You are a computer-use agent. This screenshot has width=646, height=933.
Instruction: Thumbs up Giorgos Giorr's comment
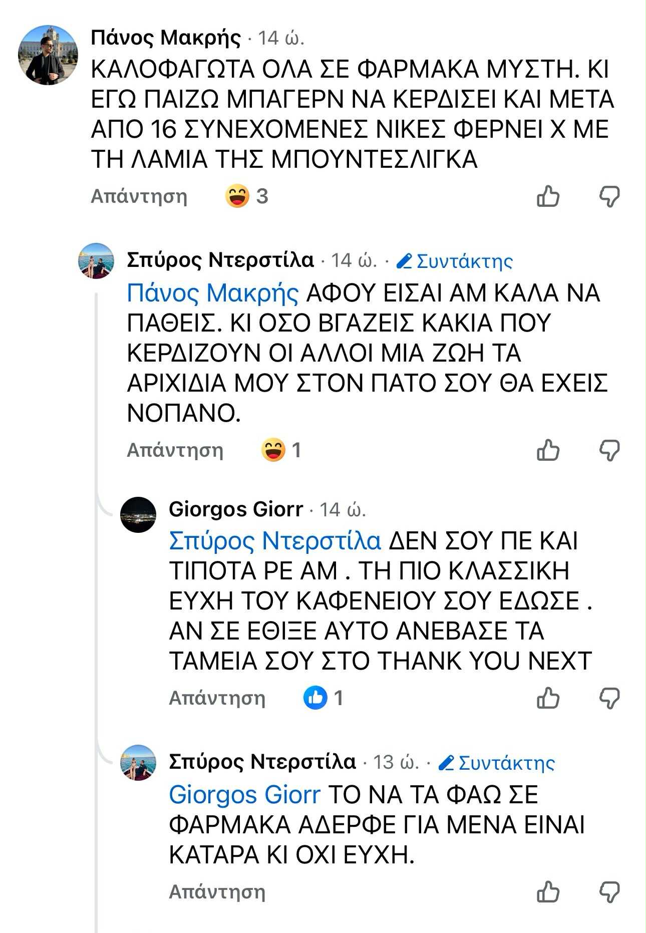(548, 698)
